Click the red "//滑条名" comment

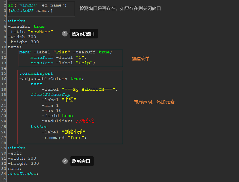click(85, 121)
